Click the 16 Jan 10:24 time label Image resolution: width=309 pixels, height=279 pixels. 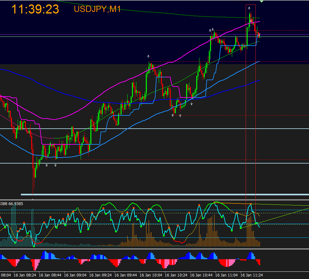point(176,275)
